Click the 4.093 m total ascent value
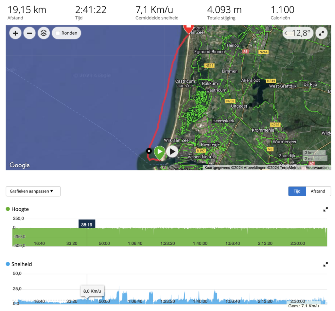The image size is (335, 311). (224, 10)
